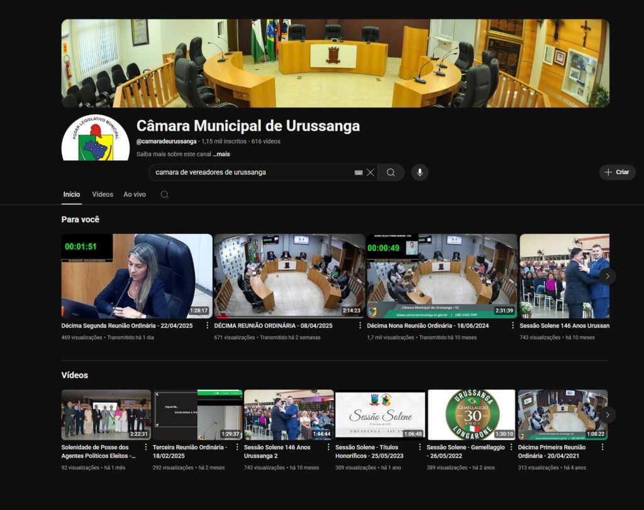The width and height of the screenshot is (644, 510).
Task: Open the Sessão Solene 146 Anos Urussanga 2 thumbnail
Action: [289, 415]
